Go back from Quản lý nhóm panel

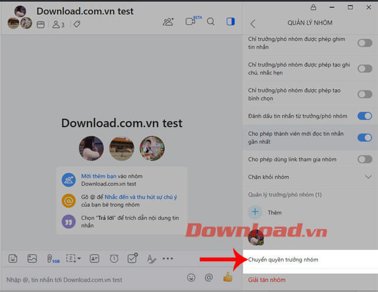(252, 24)
